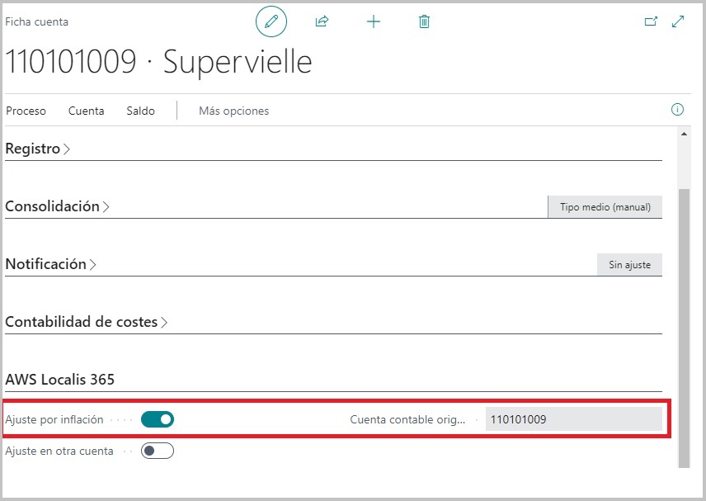The image size is (706, 501).
Task: Click the pencil edit icon
Action: [x=271, y=21]
